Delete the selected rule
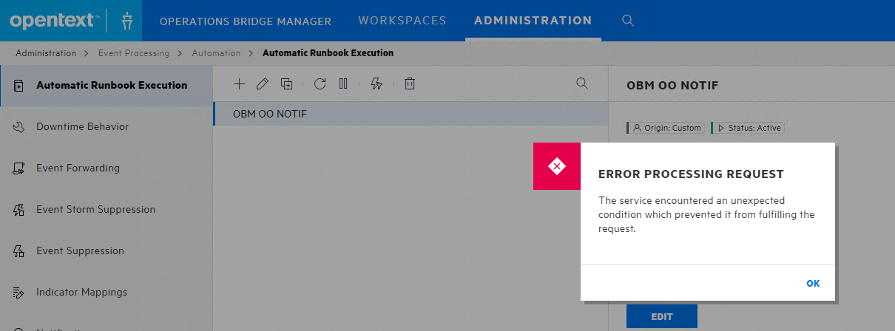The height and width of the screenshot is (331, 895). coord(410,83)
